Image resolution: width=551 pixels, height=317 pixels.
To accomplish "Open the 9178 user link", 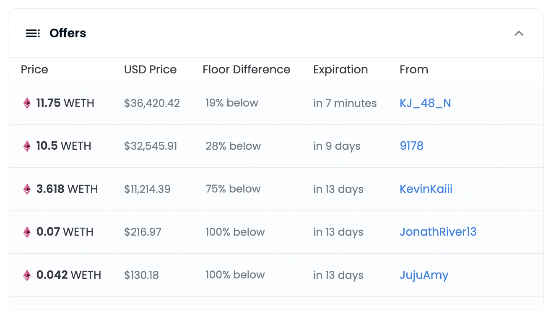I will point(411,146).
